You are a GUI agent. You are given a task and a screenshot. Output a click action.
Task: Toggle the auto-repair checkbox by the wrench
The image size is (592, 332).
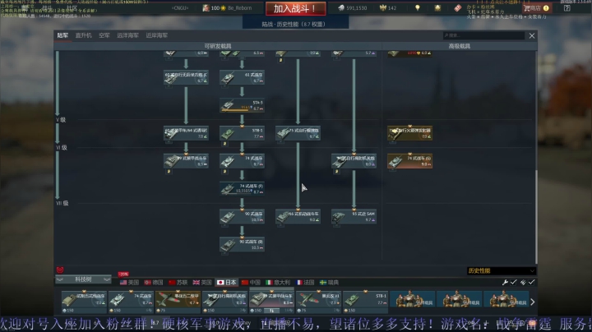[513, 282]
